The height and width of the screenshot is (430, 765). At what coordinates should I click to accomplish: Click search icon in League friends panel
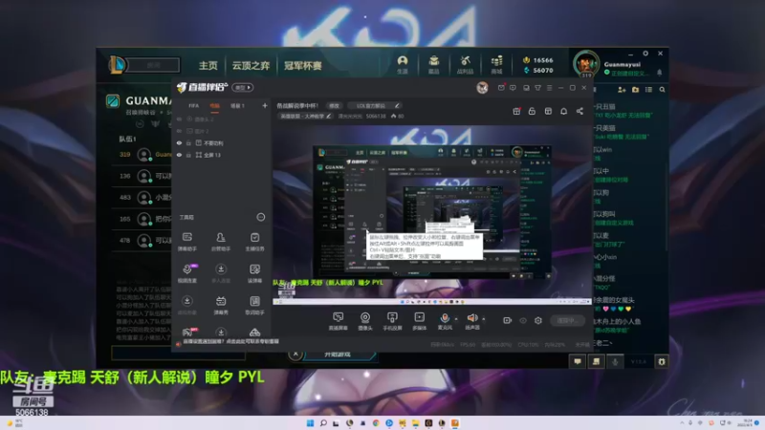pyautogui.click(x=662, y=90)
